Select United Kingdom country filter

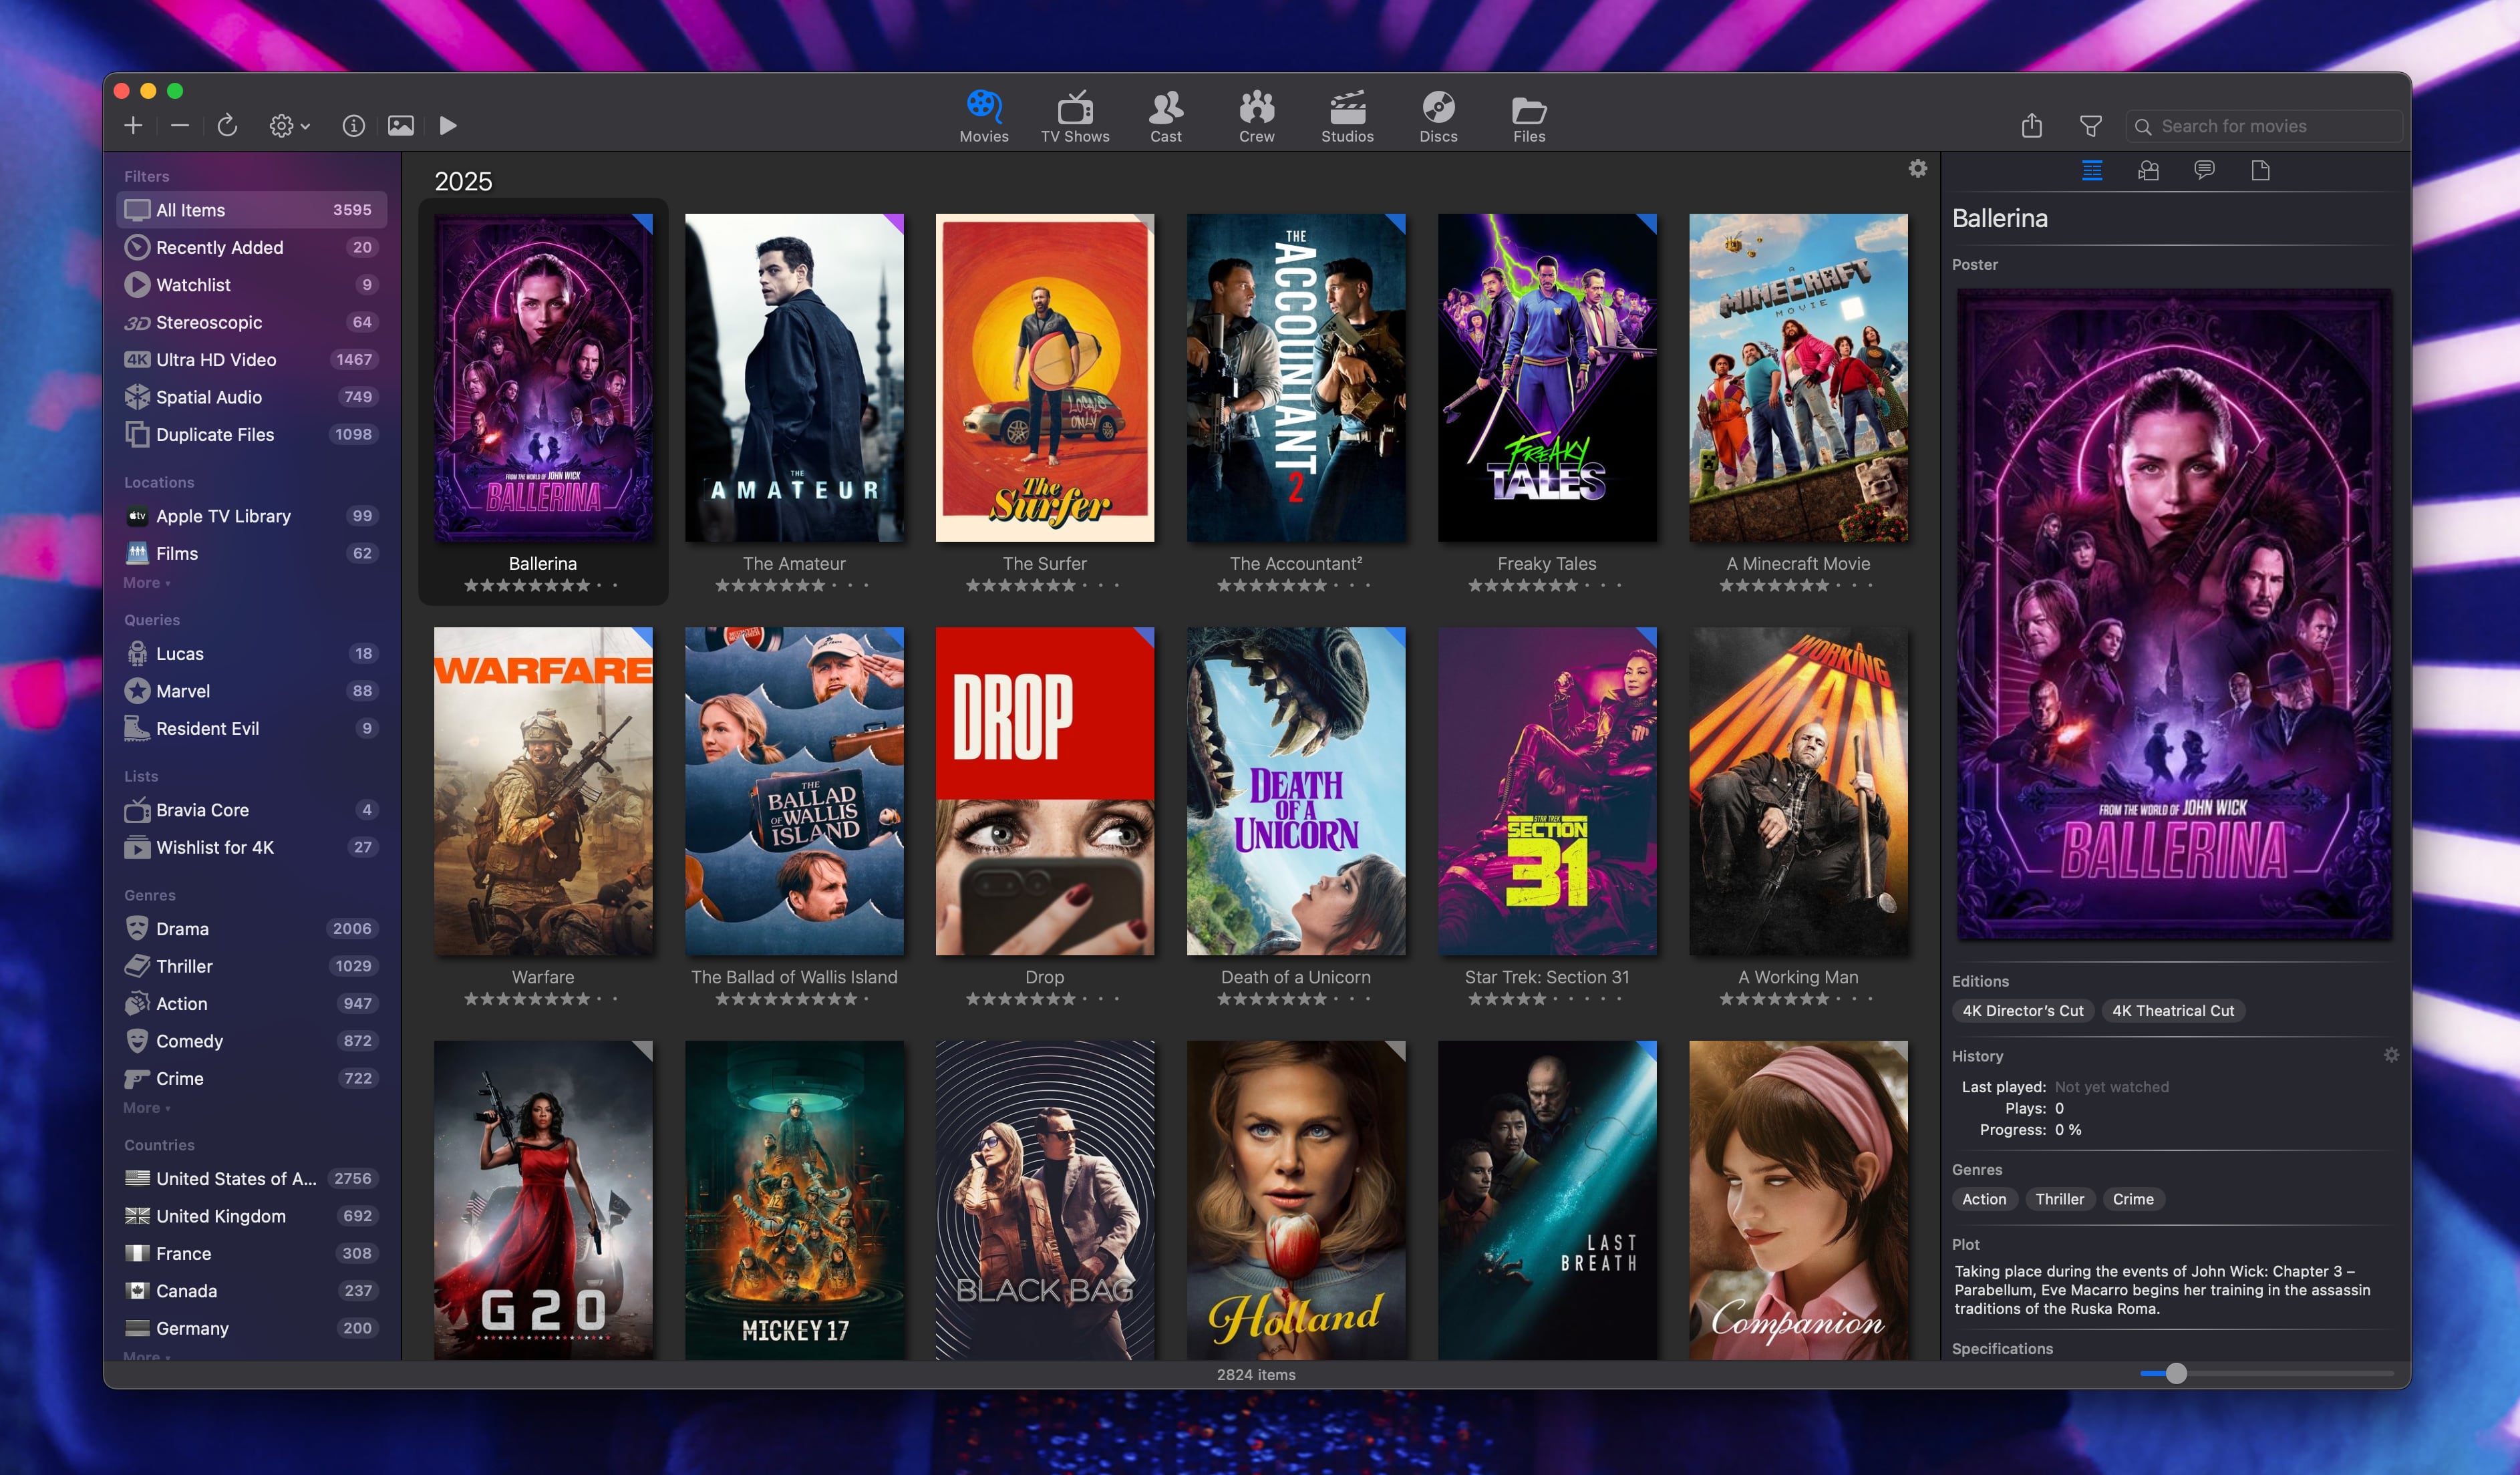click(x=251, y=1216)
